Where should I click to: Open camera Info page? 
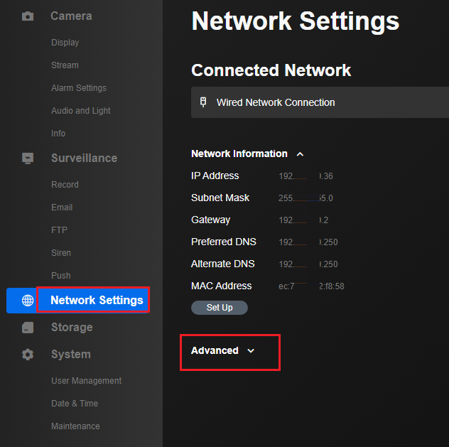coord(58,134)
